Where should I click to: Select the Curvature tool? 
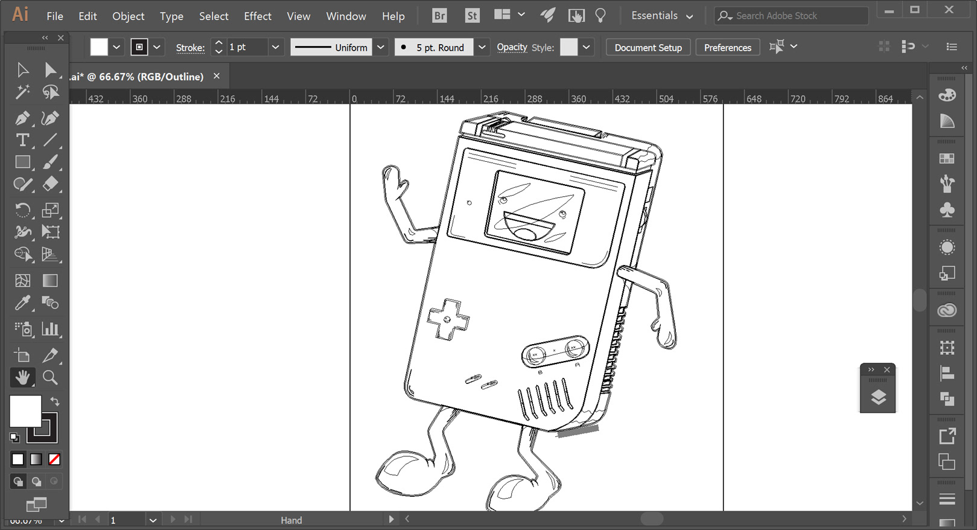pos(51,118)
